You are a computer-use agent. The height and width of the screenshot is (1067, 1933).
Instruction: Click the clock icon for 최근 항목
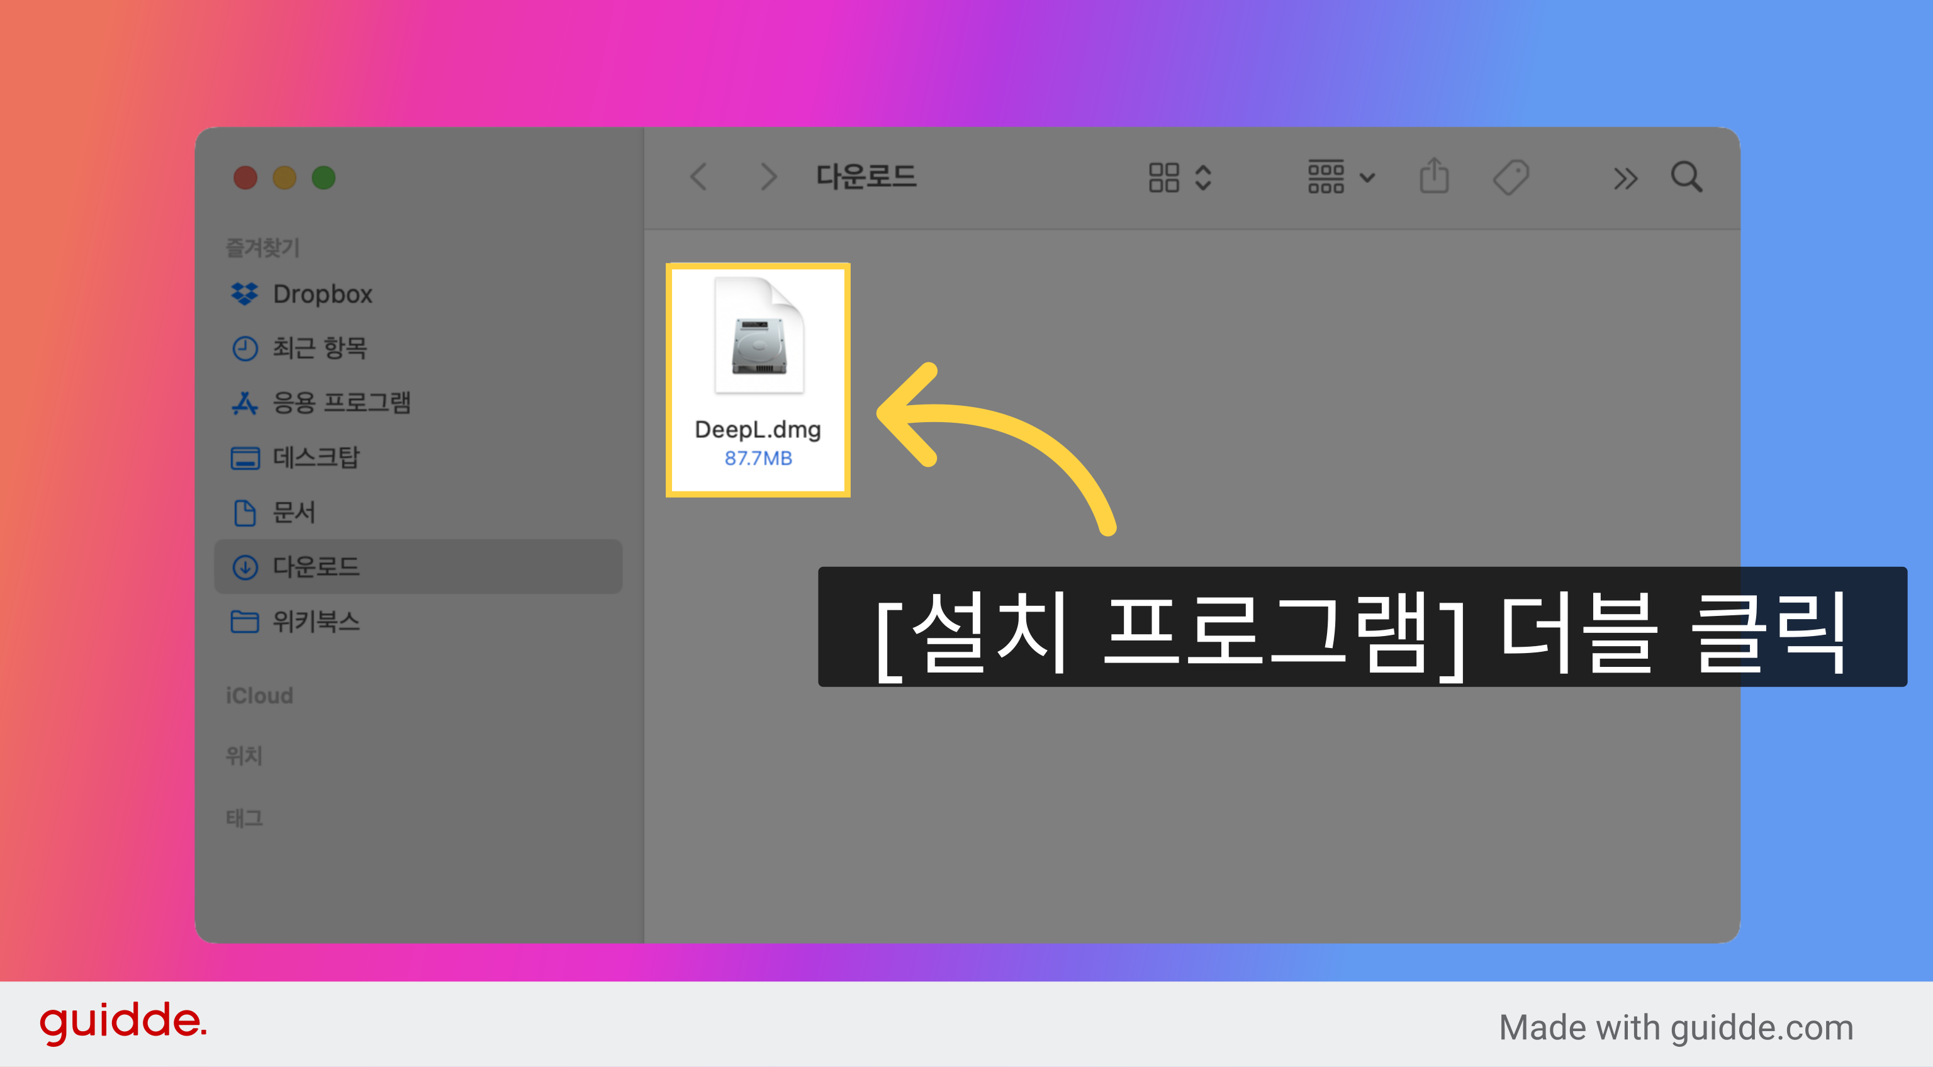coord(245,349)
